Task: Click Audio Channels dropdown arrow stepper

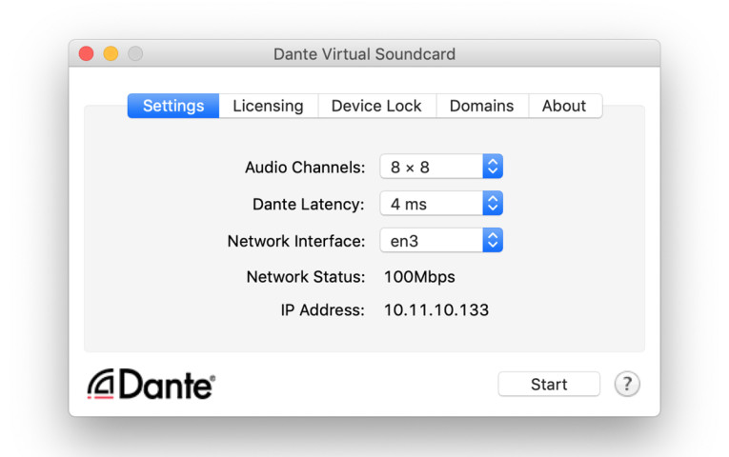Action: tap(493, 167)
